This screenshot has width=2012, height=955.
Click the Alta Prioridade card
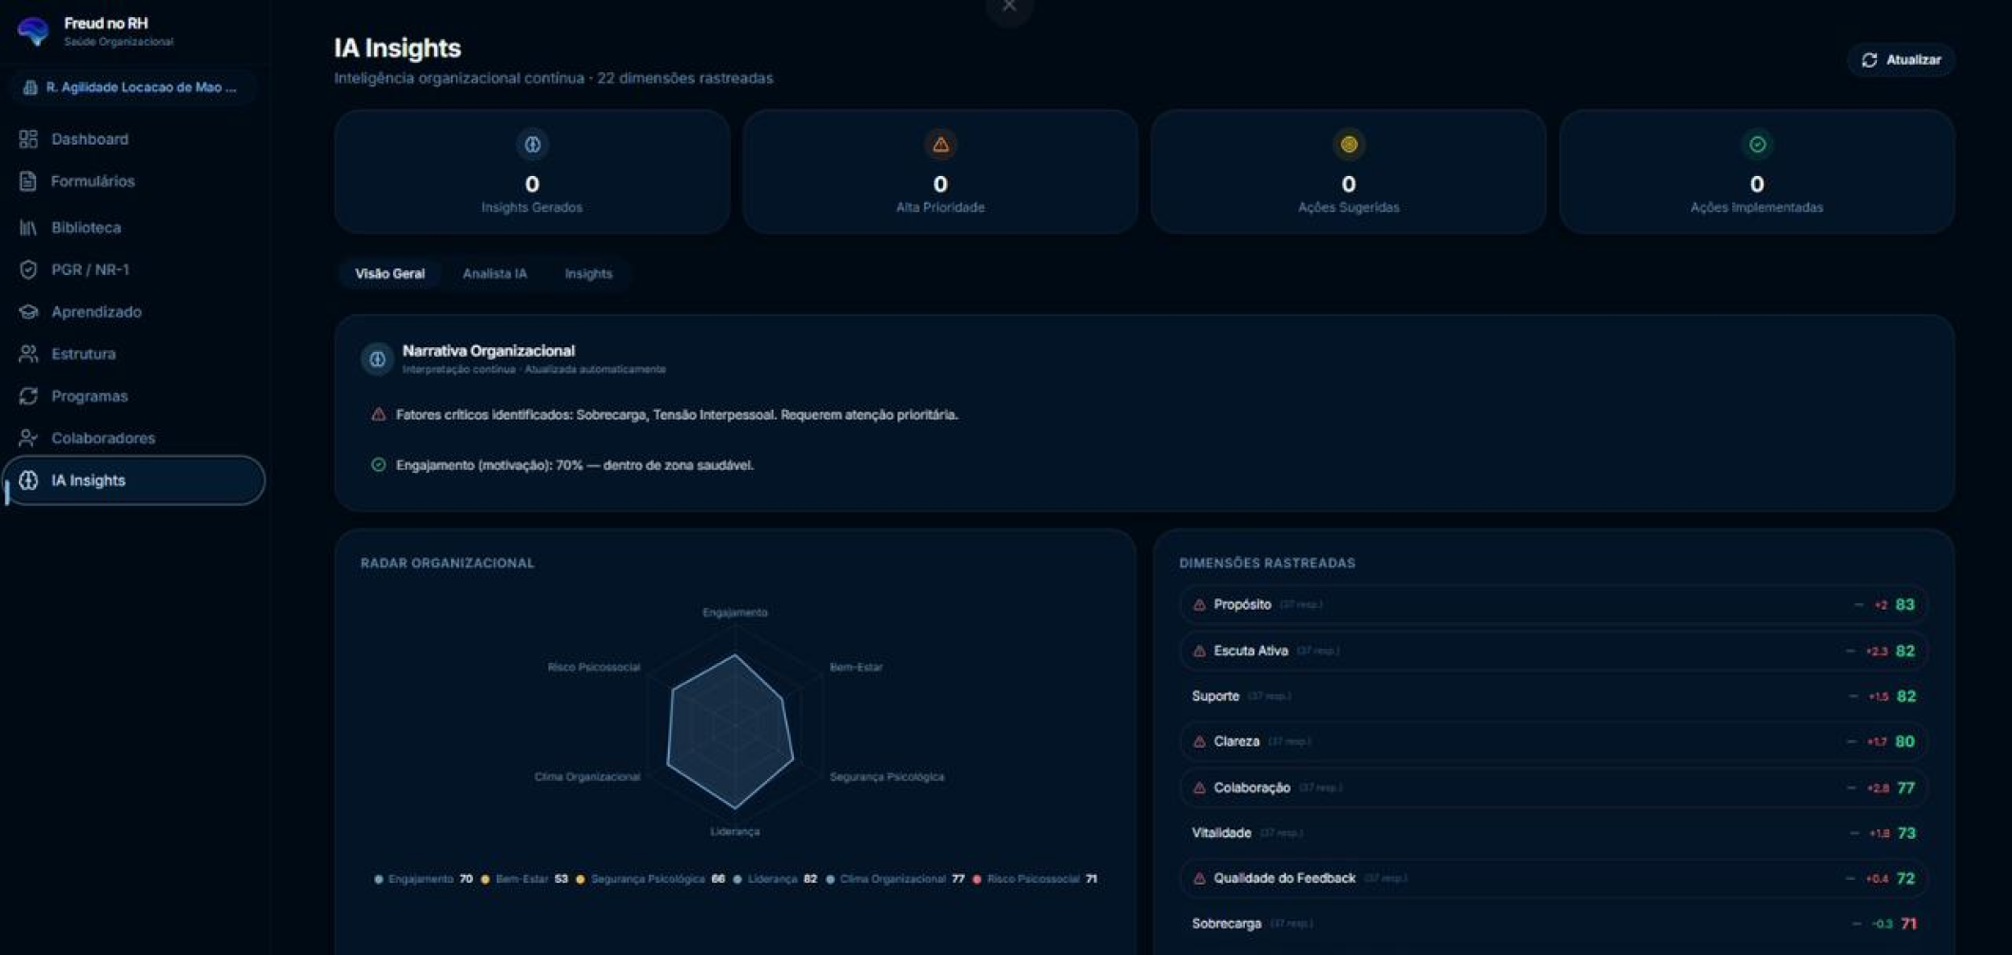(x=940, y=171)
